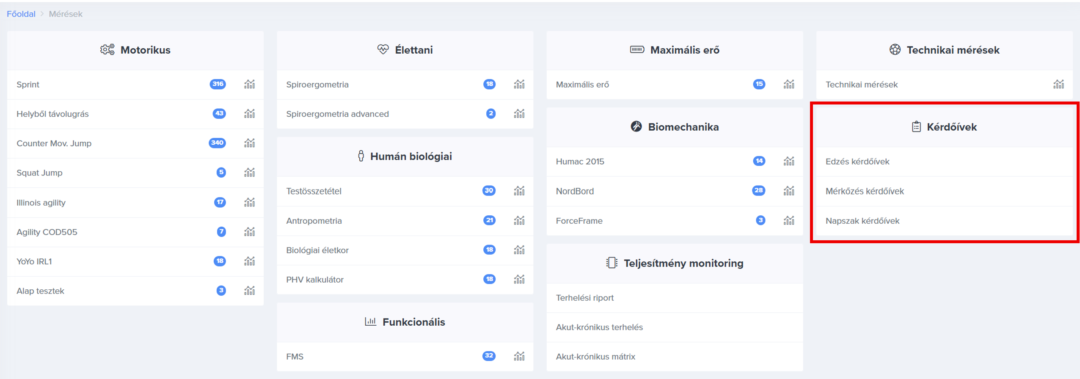Select Mérkőzés kérdőívek entry
This screenshot has height=379, width=1080.
tap(865, 191)
